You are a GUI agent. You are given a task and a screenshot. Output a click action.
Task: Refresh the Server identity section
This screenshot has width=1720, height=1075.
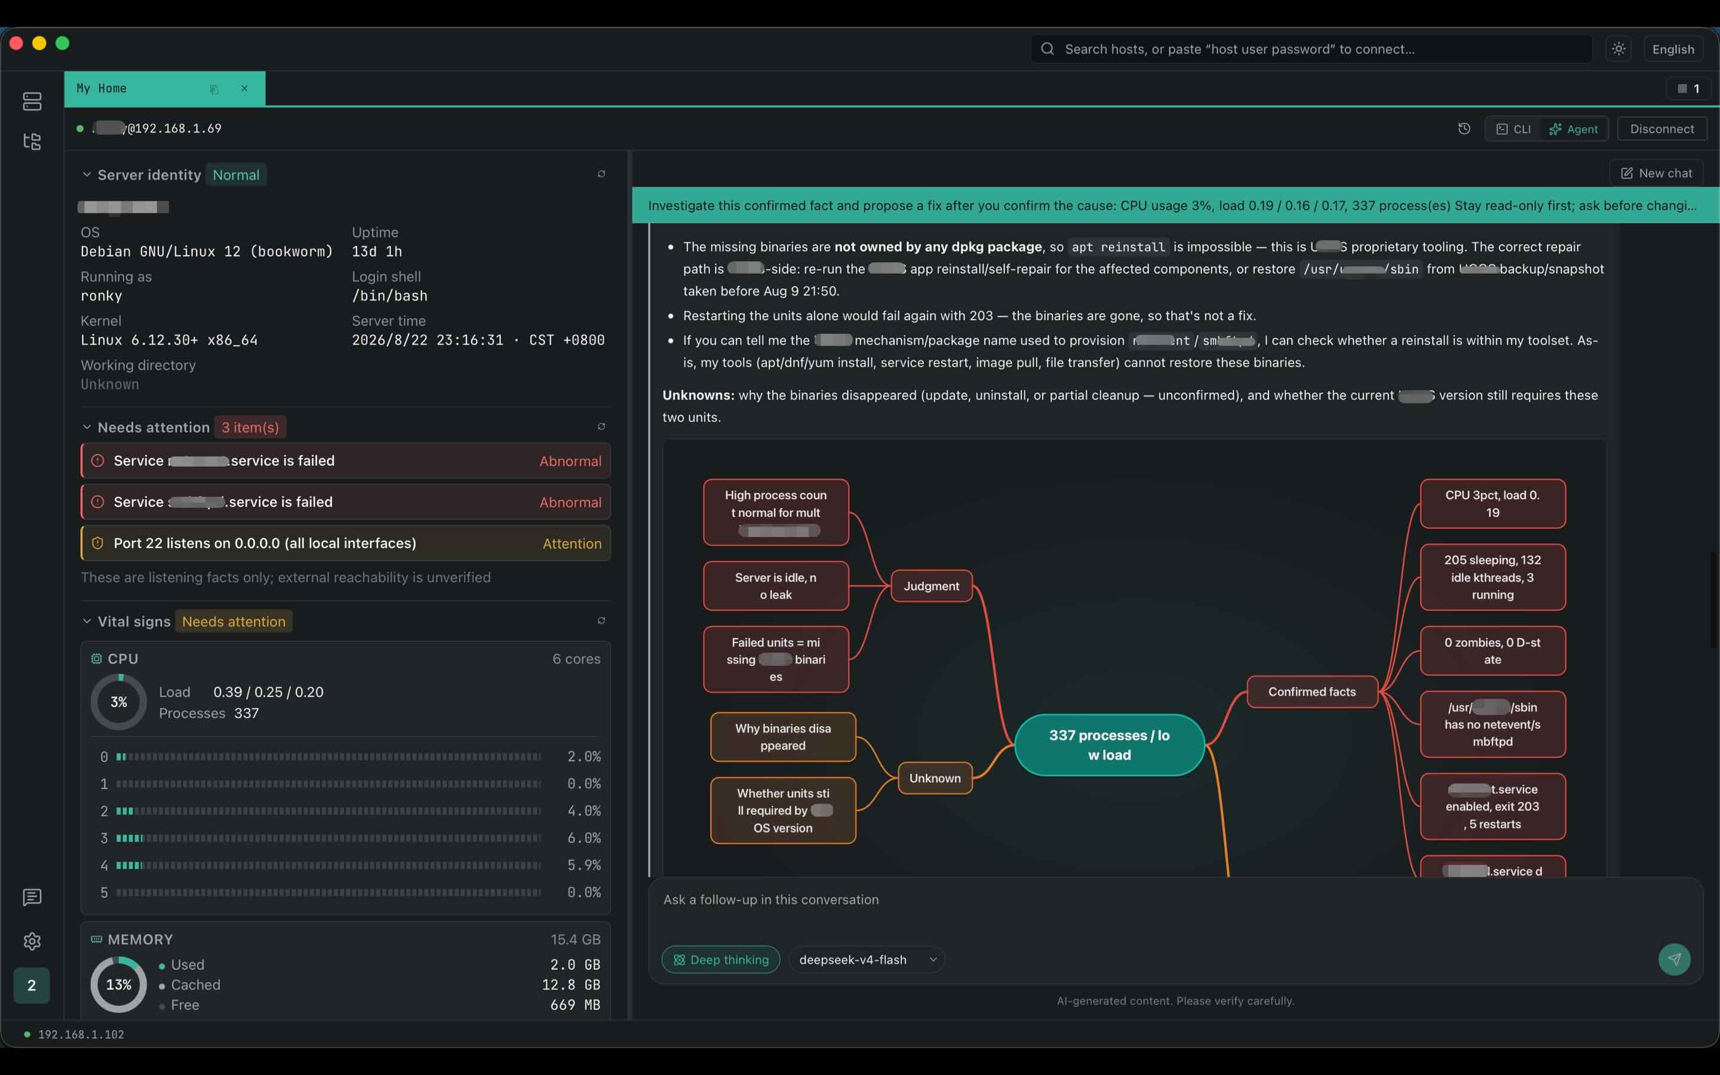point(601,174)
